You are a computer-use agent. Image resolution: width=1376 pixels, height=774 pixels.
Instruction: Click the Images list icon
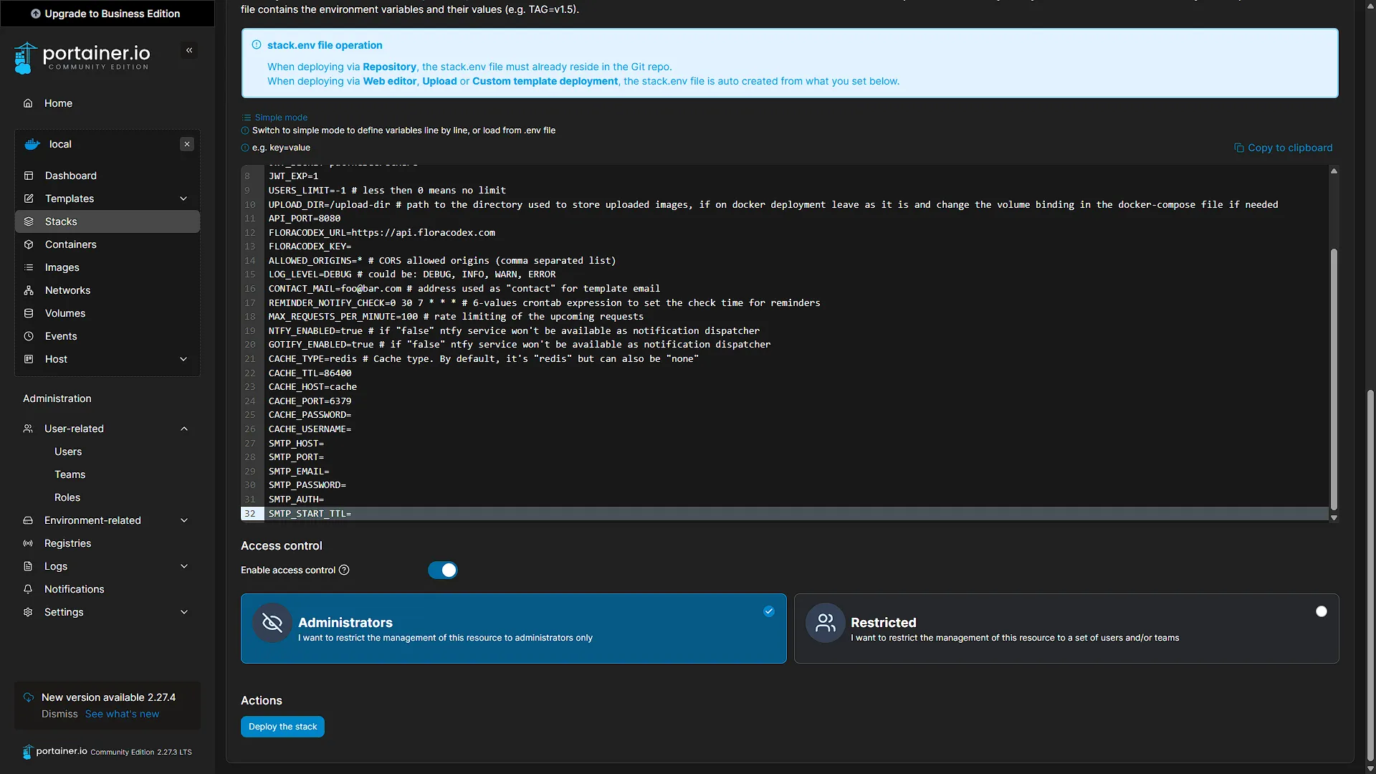coord(29,267)
